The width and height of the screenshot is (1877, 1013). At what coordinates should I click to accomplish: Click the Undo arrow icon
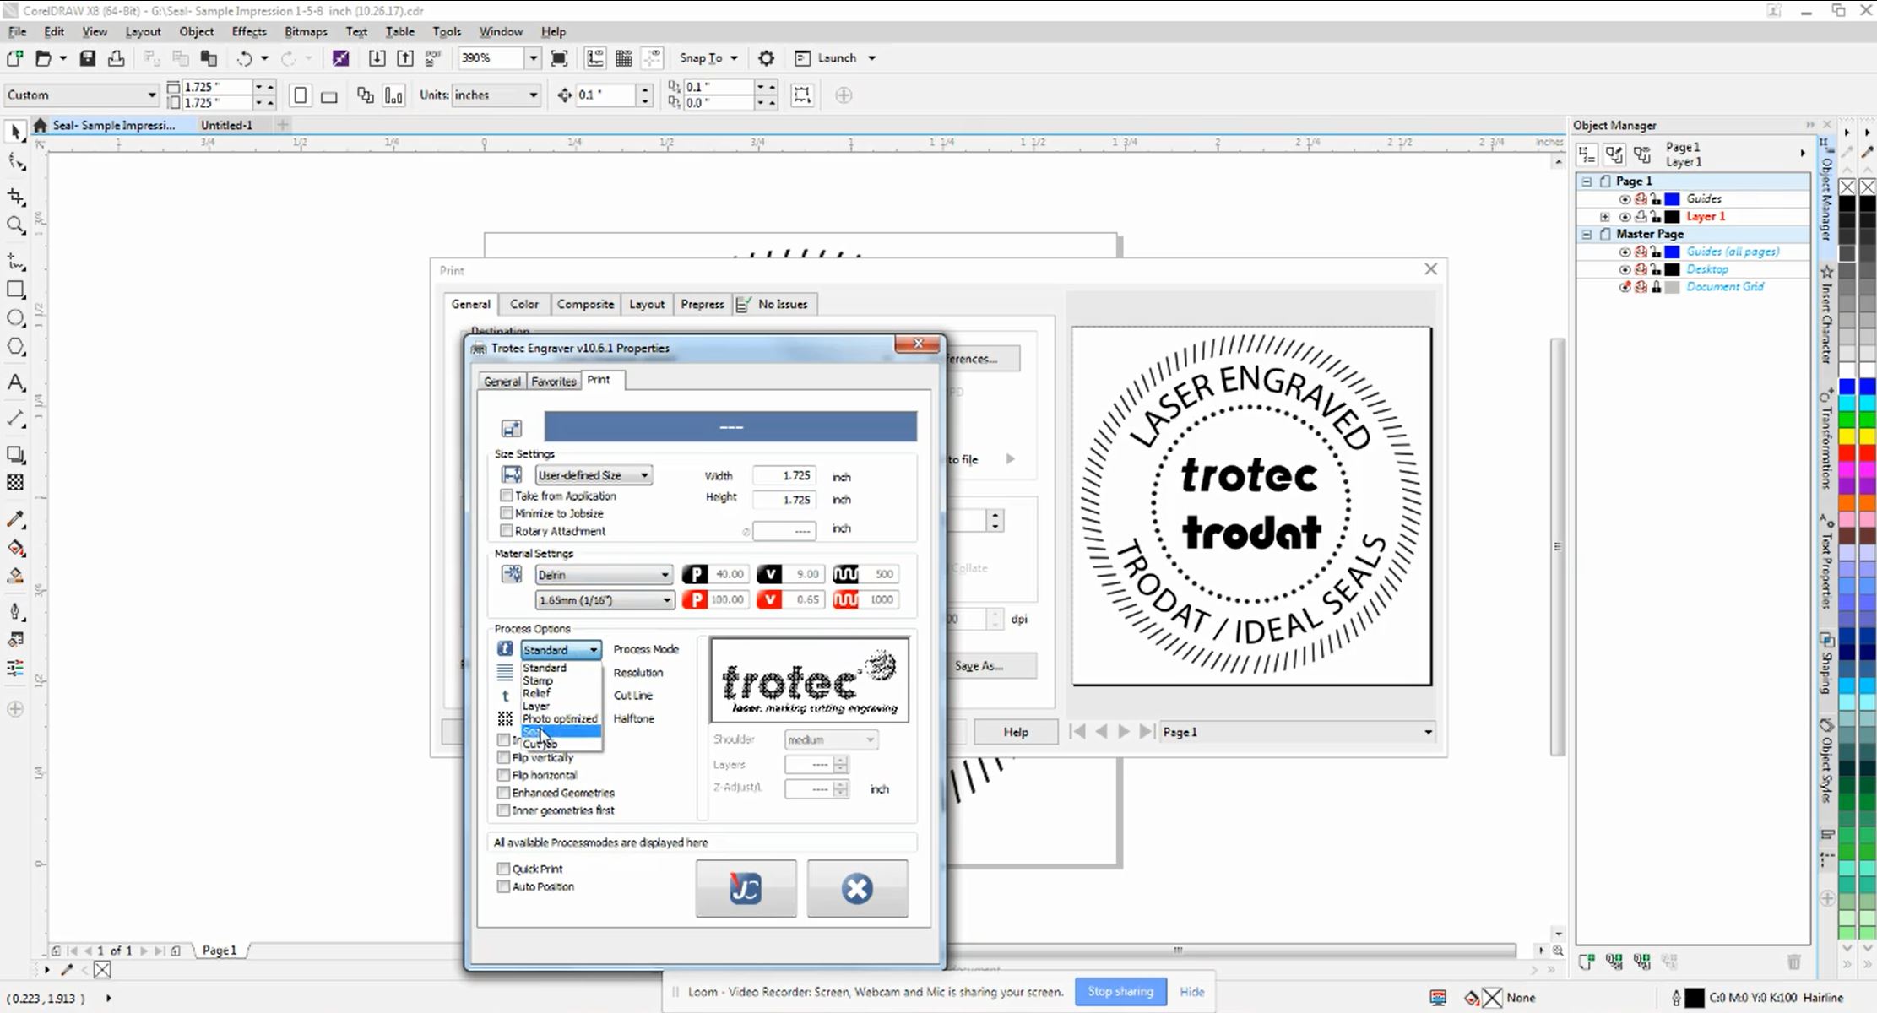[244, 58]
